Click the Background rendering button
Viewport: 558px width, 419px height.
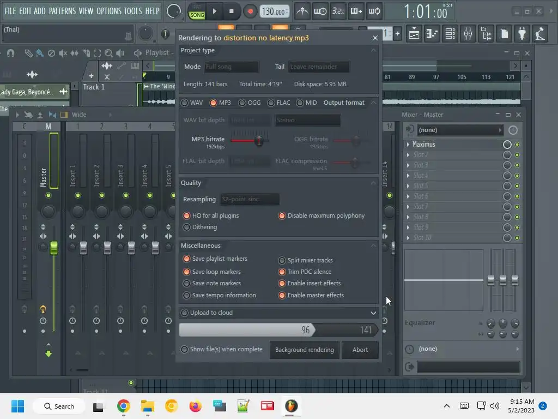[304, 350]
